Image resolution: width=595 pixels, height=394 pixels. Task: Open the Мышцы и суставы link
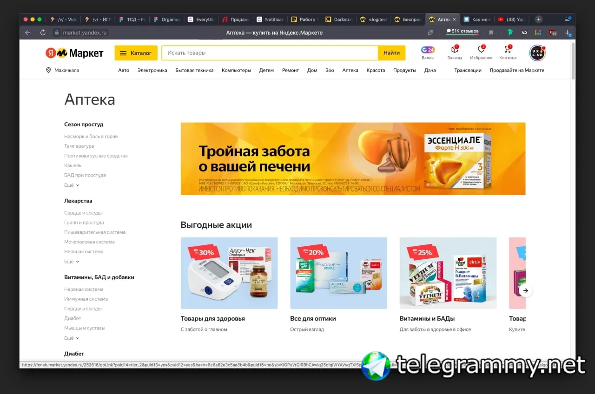coord(85,328)
